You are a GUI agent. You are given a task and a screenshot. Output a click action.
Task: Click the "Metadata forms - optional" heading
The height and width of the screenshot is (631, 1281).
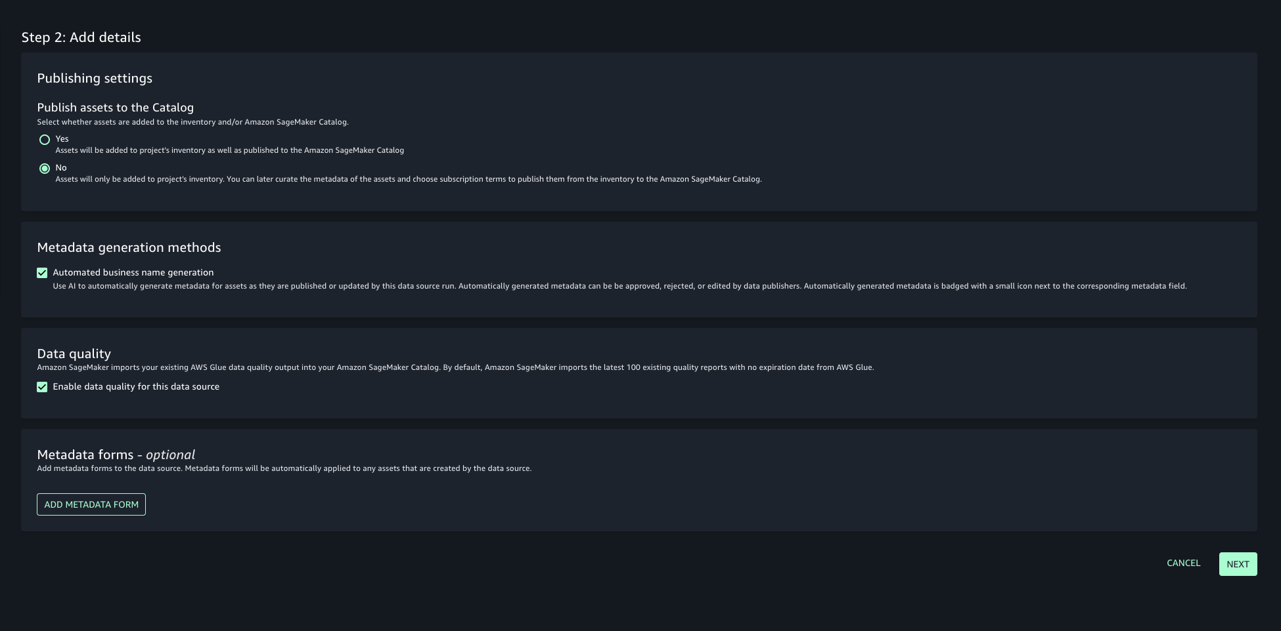[116, 455]
